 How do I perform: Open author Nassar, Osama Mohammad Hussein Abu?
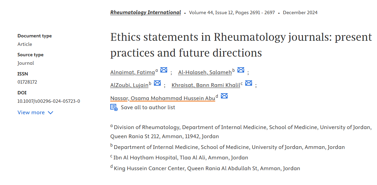(x=163, y=98)
